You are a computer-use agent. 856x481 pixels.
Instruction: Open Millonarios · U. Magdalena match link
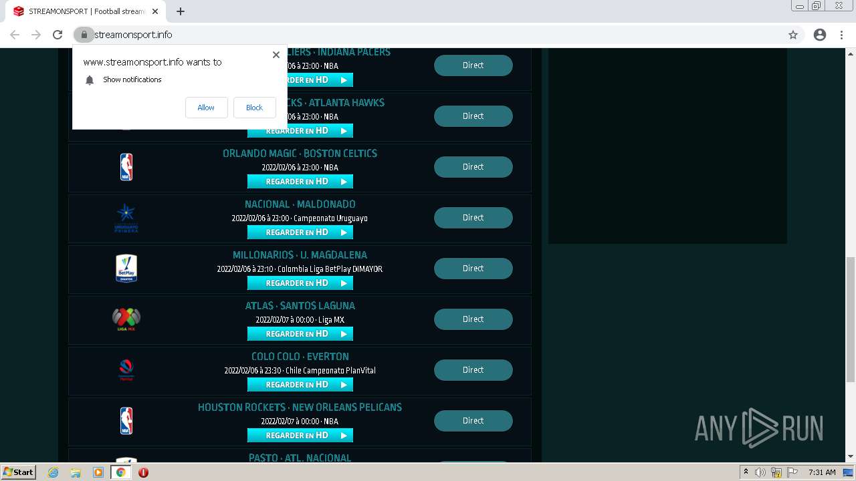300,255
